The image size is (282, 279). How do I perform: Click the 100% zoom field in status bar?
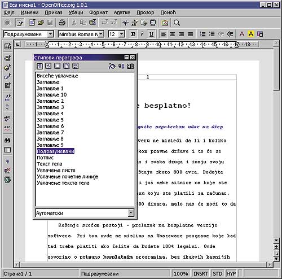pyautogui.click(x=180, y=273)
